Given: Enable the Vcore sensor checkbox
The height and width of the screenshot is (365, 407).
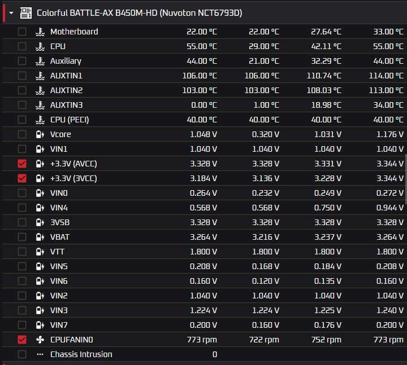Looking at the screenshot, I should coord(22,134).
